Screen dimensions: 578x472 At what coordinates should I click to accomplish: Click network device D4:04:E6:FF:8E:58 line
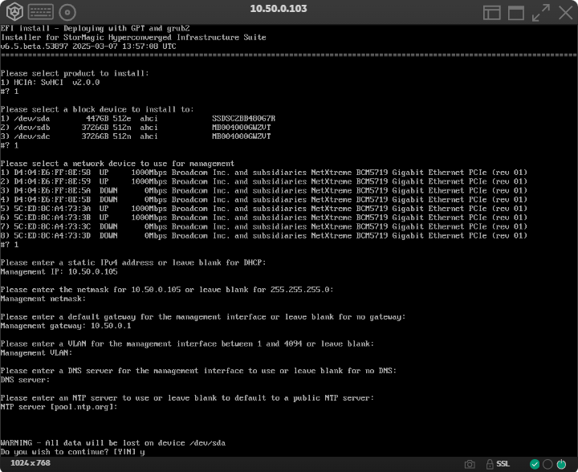tap(264, 173)
